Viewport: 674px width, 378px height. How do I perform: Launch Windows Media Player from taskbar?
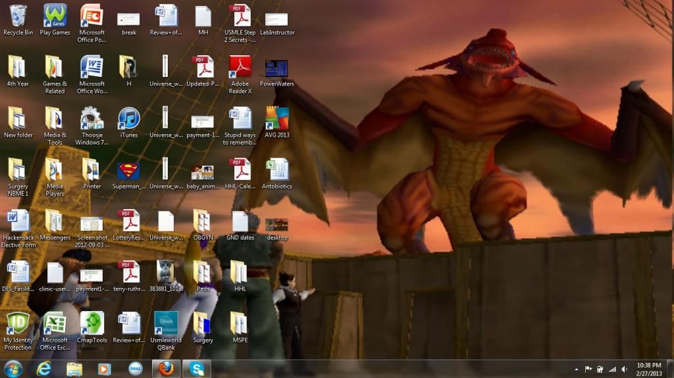[x=104, y=369]
